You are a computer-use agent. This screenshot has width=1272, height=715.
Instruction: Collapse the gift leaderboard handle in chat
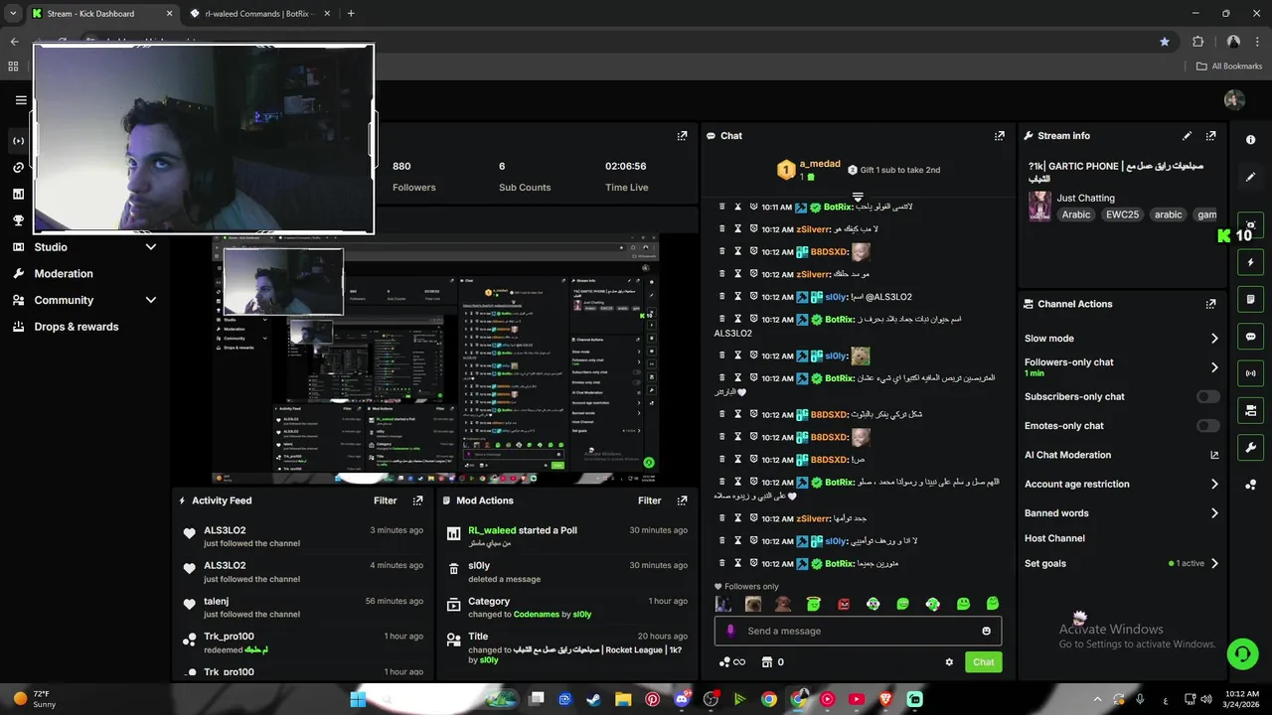(x=858, y=197)
